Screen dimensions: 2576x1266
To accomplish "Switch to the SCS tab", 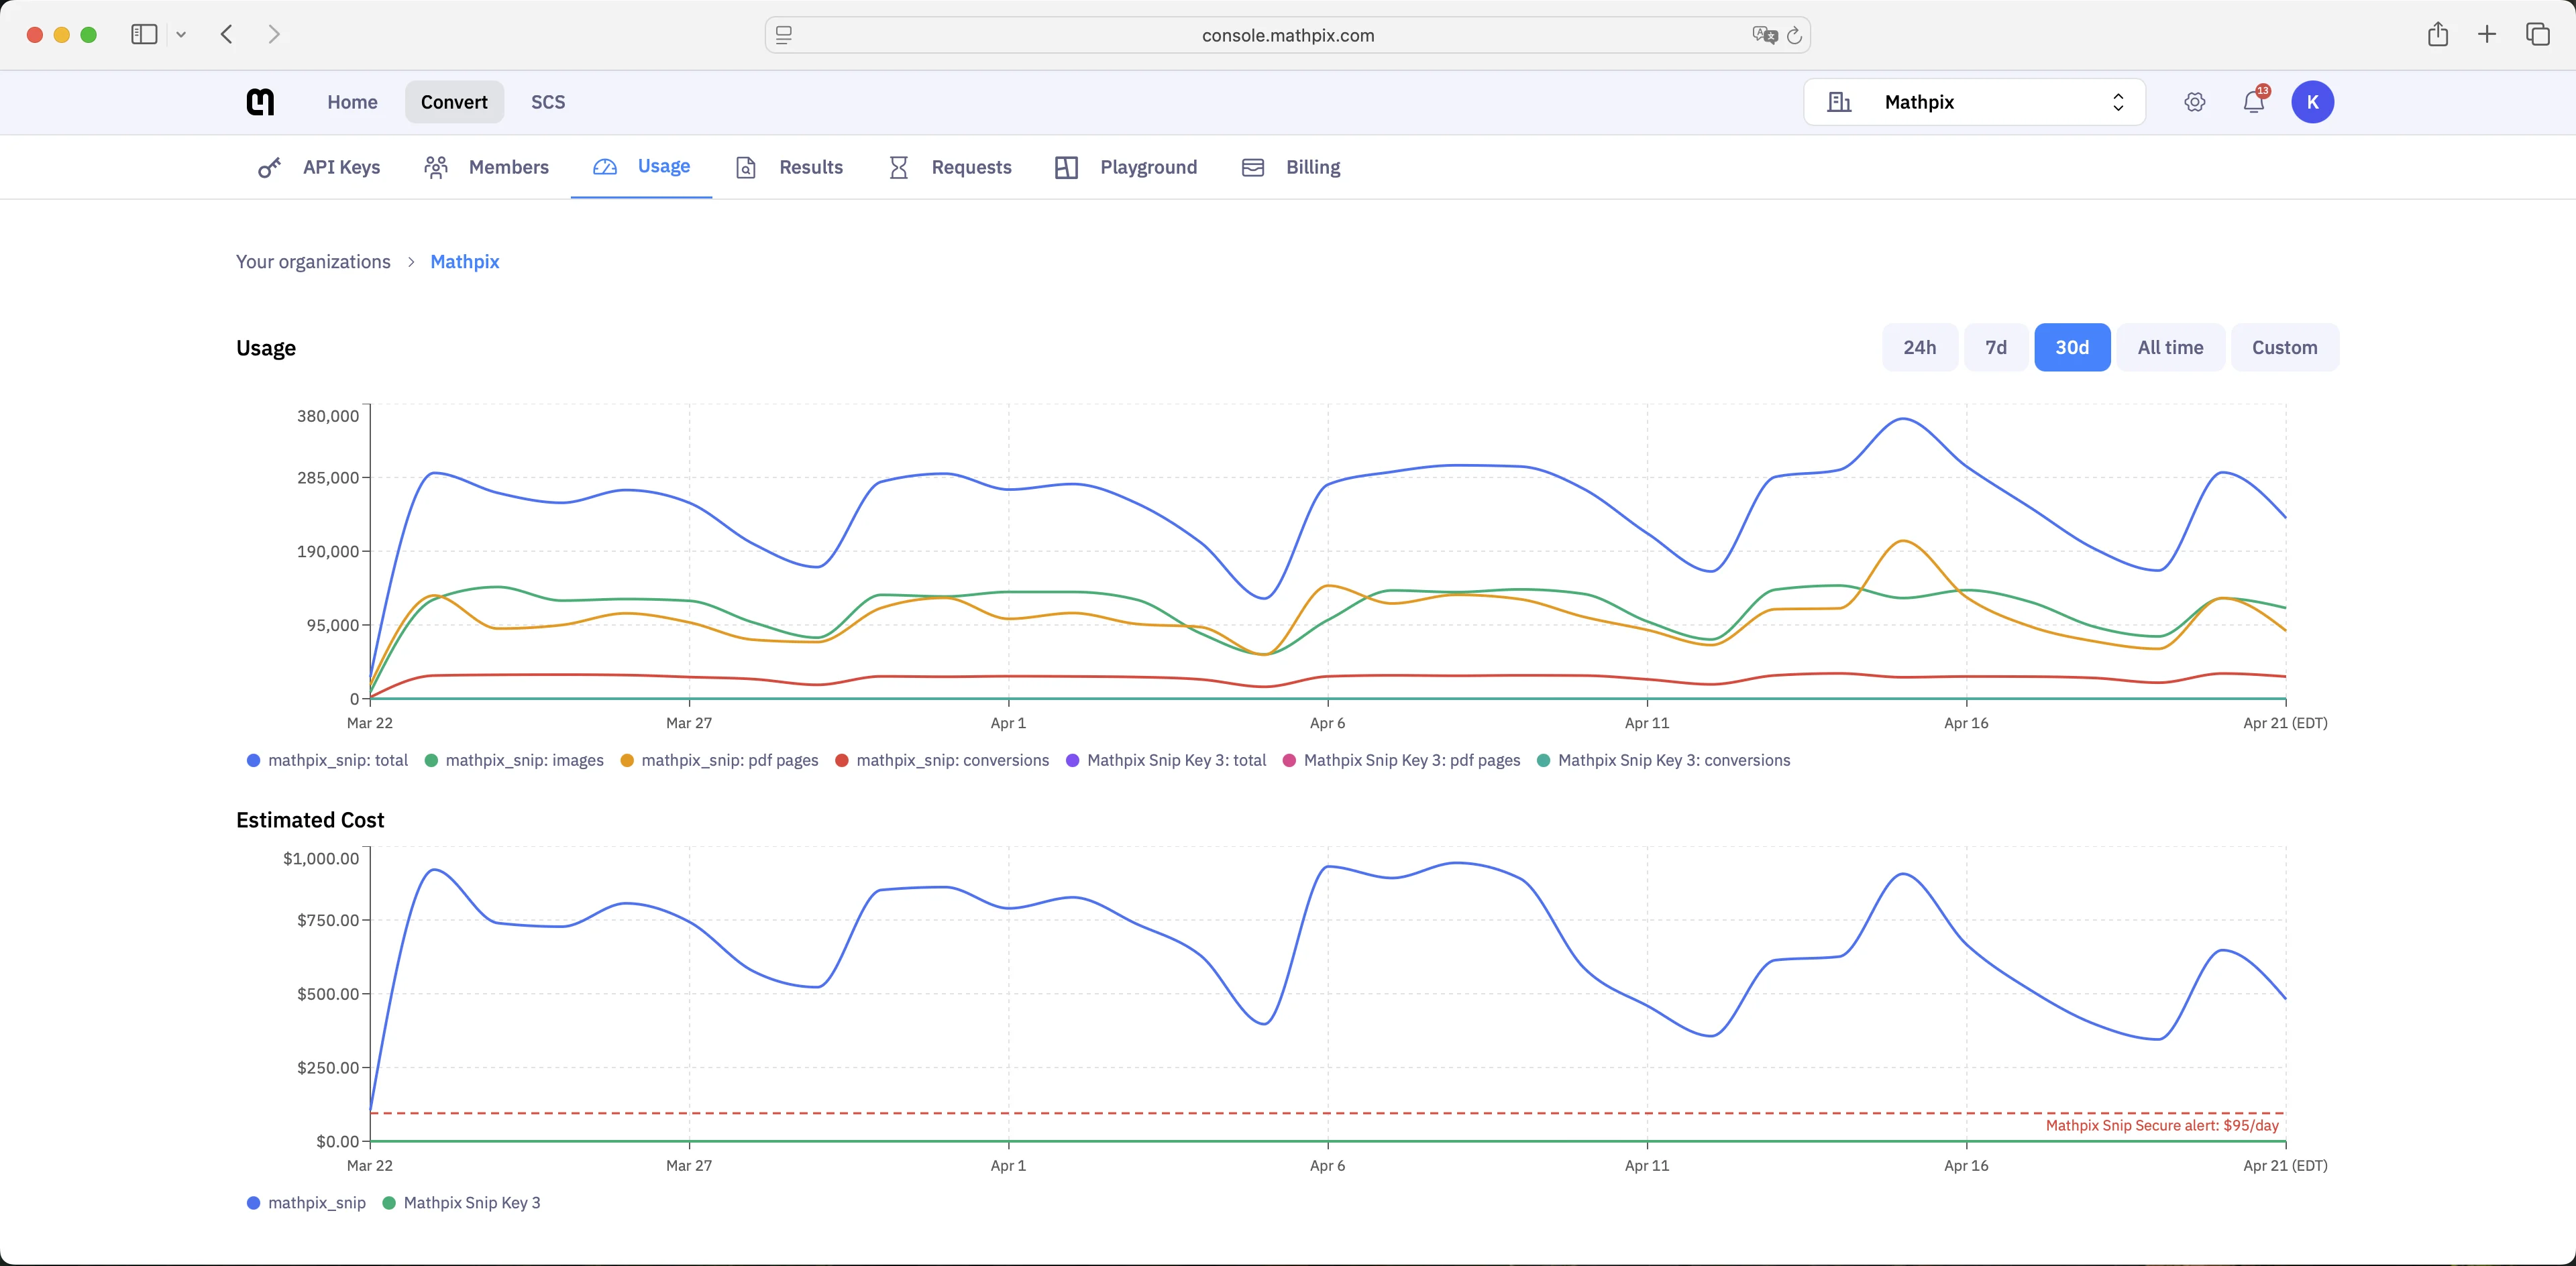I will click(548, 102).
